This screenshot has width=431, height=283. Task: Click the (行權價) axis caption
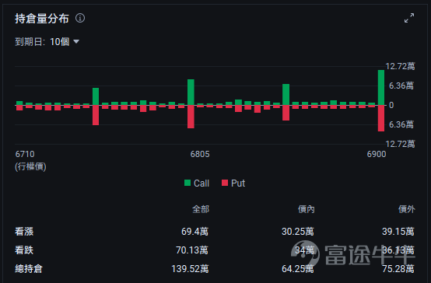click(30, 166)
